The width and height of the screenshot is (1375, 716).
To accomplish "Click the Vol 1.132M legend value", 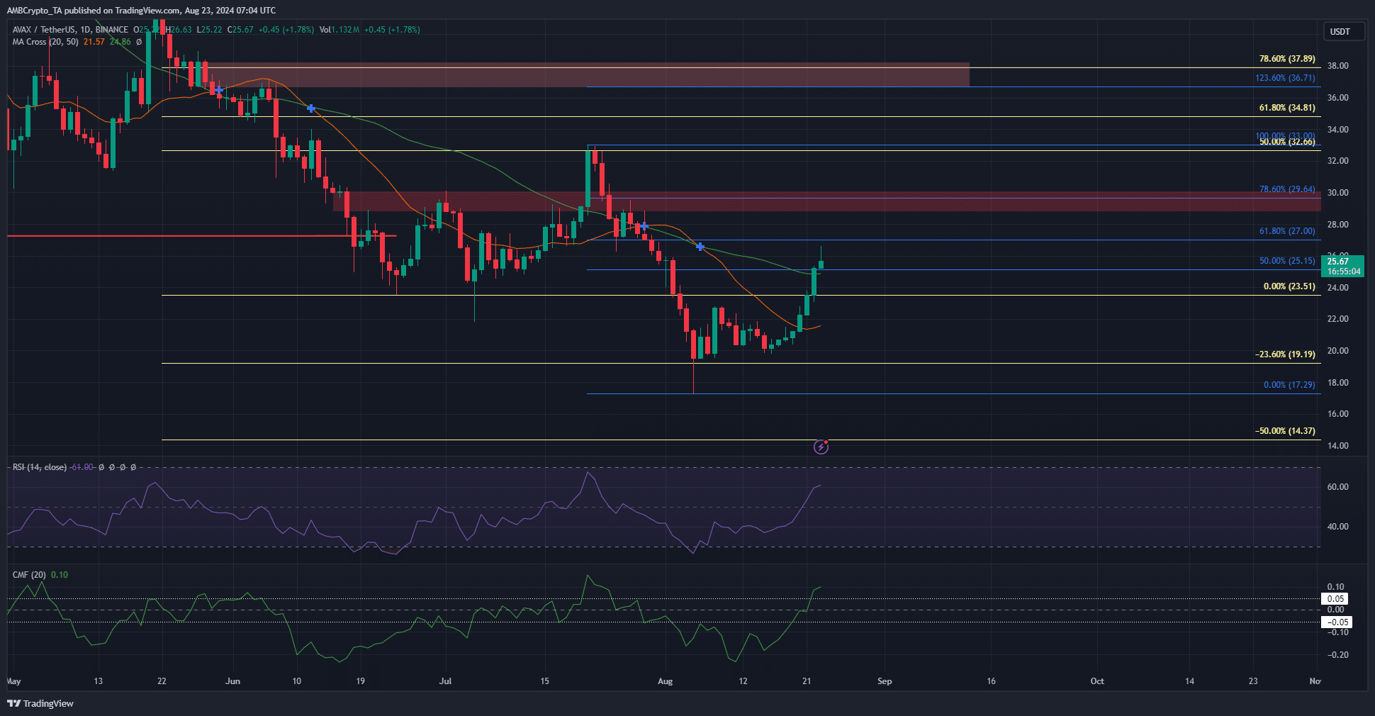I will (339, 30).
